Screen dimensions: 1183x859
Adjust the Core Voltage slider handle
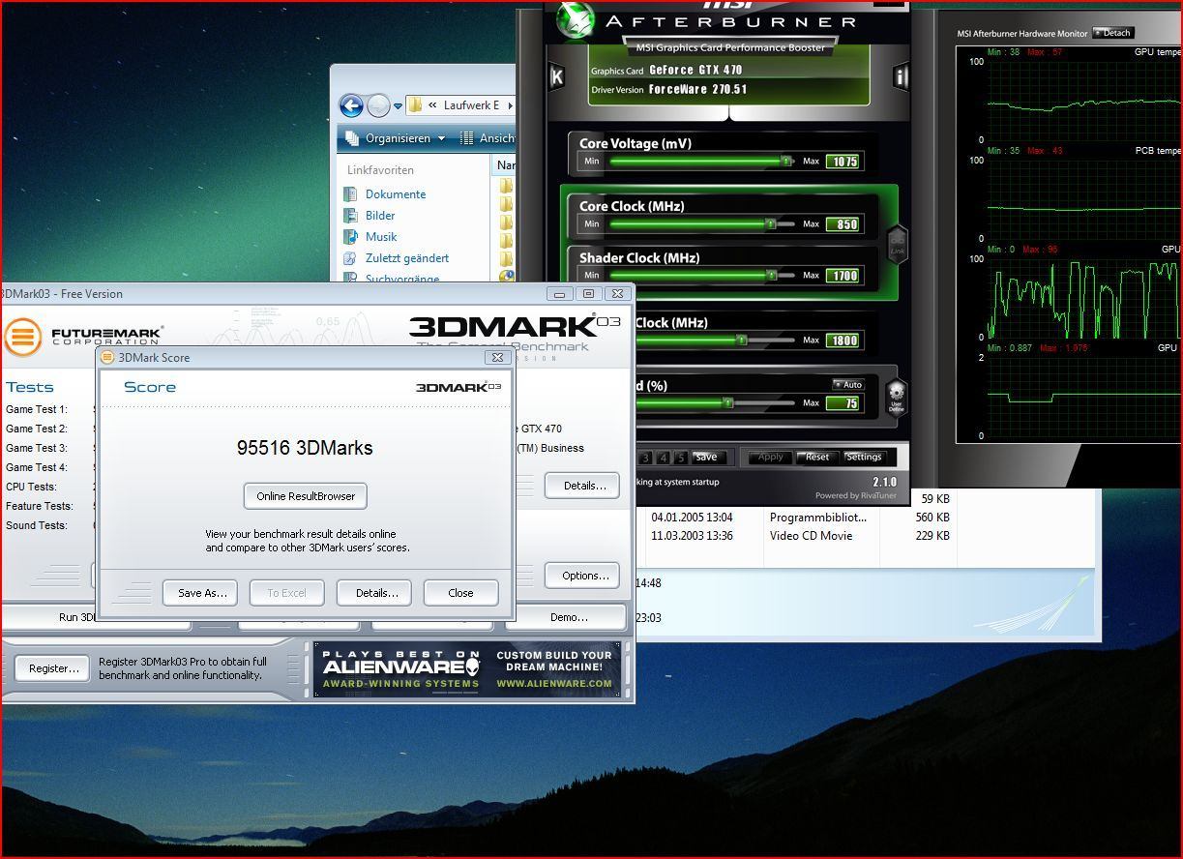785,162
